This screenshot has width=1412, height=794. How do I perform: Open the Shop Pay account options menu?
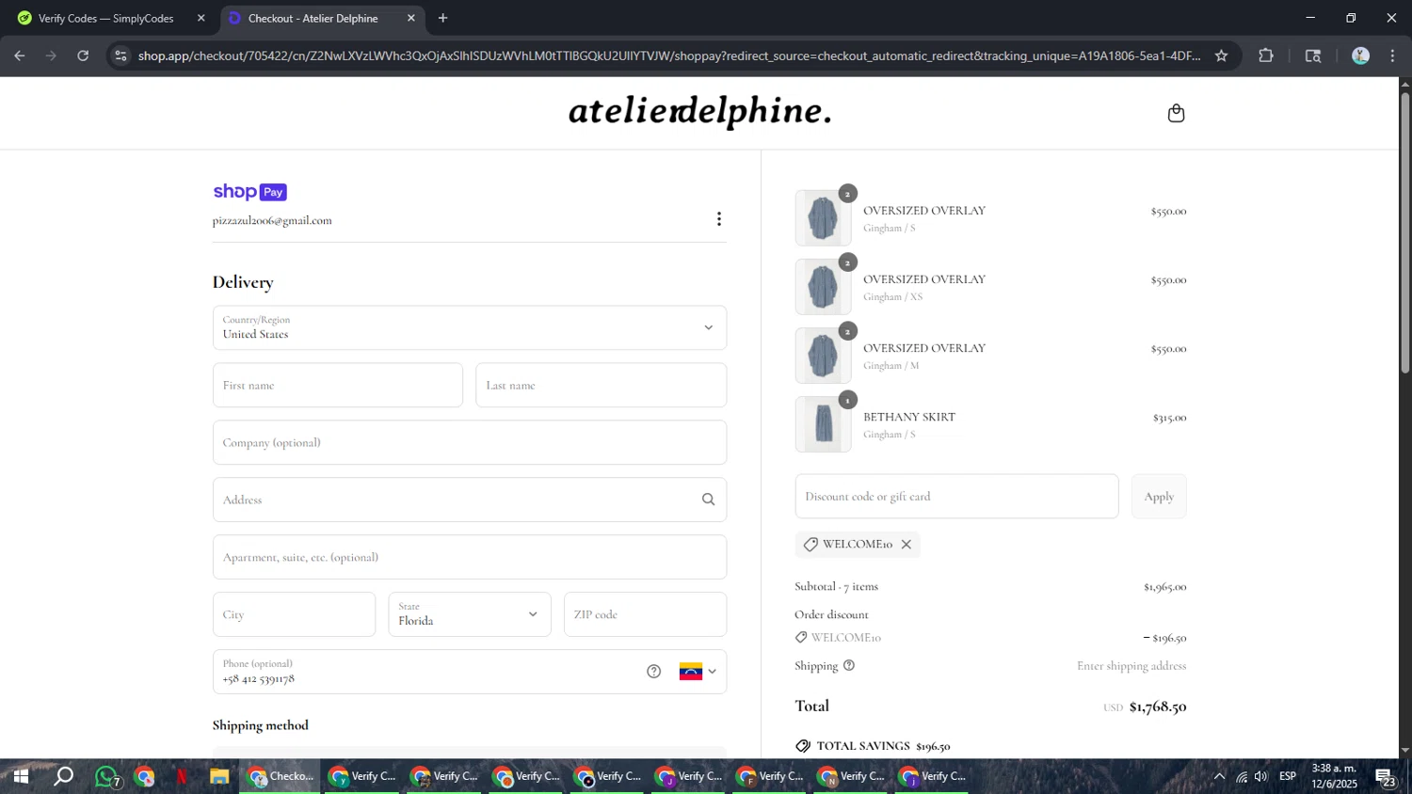point(719,219)
